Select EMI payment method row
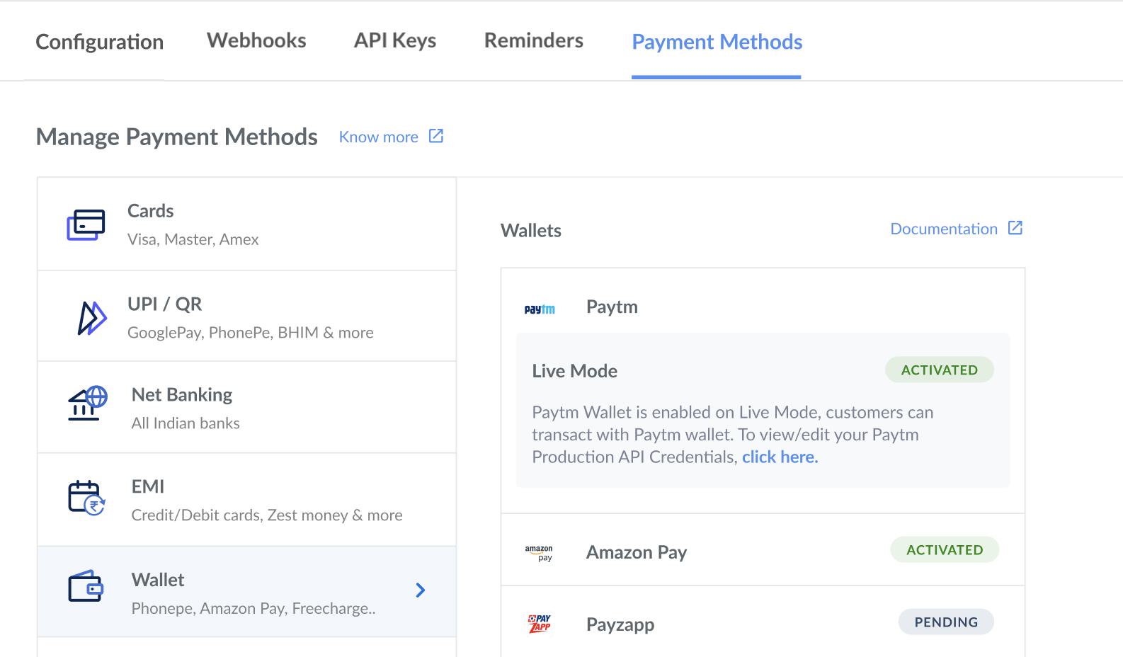 coord(246,500)
